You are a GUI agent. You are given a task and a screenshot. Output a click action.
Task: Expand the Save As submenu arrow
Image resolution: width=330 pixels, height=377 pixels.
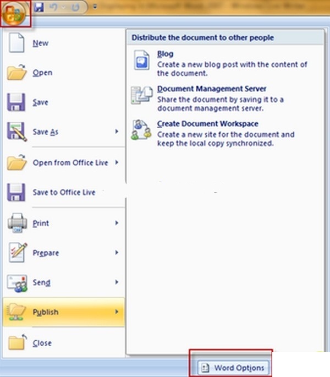[x=117, y=132]
